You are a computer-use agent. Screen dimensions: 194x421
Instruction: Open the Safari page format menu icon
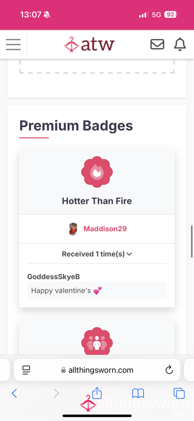[26, 370]
